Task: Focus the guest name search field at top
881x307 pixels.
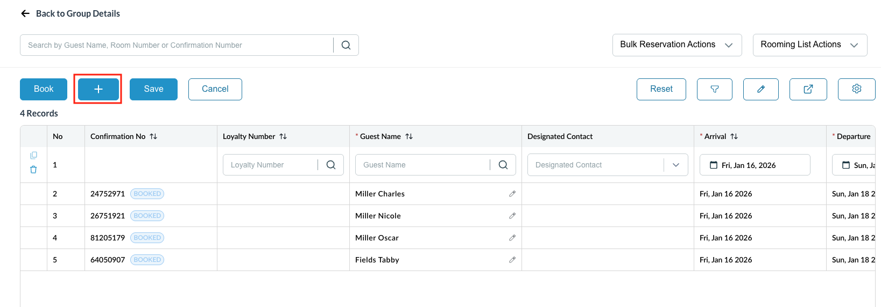Action: (178, 45)
